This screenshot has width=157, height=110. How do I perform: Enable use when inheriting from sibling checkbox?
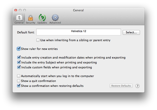(x=38, y=40)
